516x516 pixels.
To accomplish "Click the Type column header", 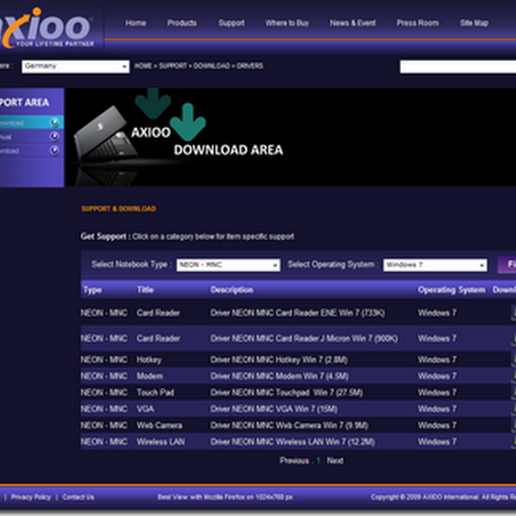I will click(92, 290).
